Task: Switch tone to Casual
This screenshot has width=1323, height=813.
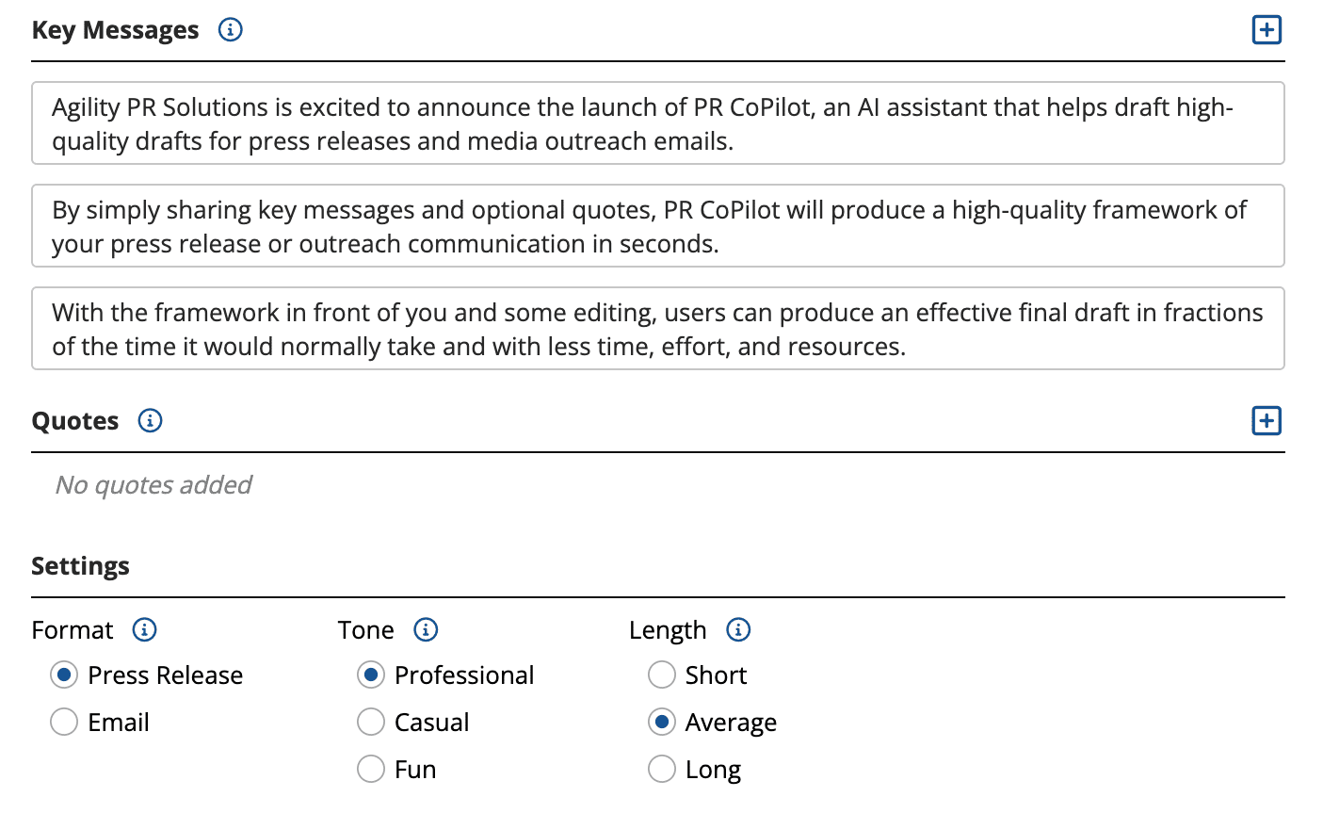Action: 371,722
